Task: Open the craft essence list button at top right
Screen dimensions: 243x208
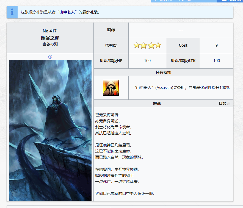Action: pyautogui.click(x=230, y=1)
